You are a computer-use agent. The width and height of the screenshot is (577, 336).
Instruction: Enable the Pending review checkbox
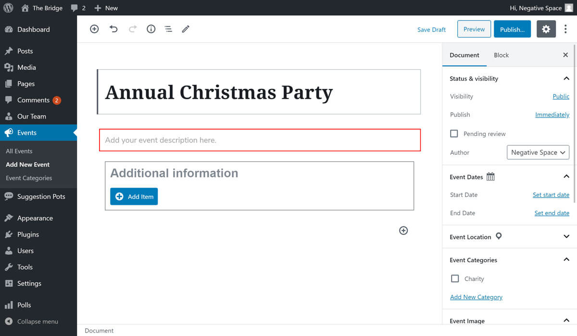pos(454,133)
